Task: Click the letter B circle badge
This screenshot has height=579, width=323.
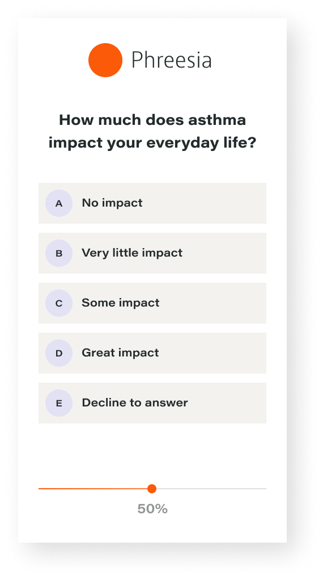Action: tap(58, 253)
